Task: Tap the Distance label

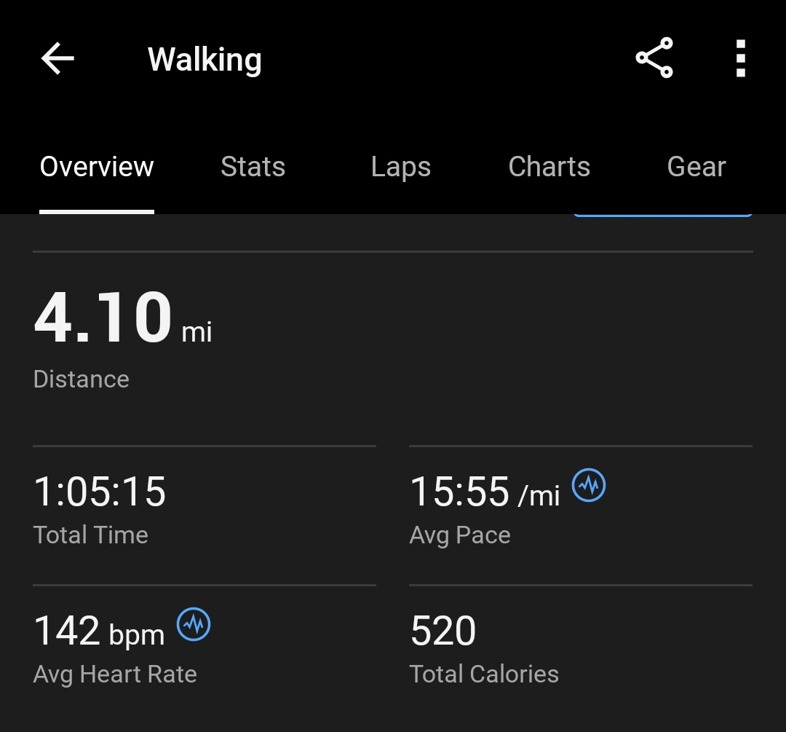Action: click(x=82, y=379)
